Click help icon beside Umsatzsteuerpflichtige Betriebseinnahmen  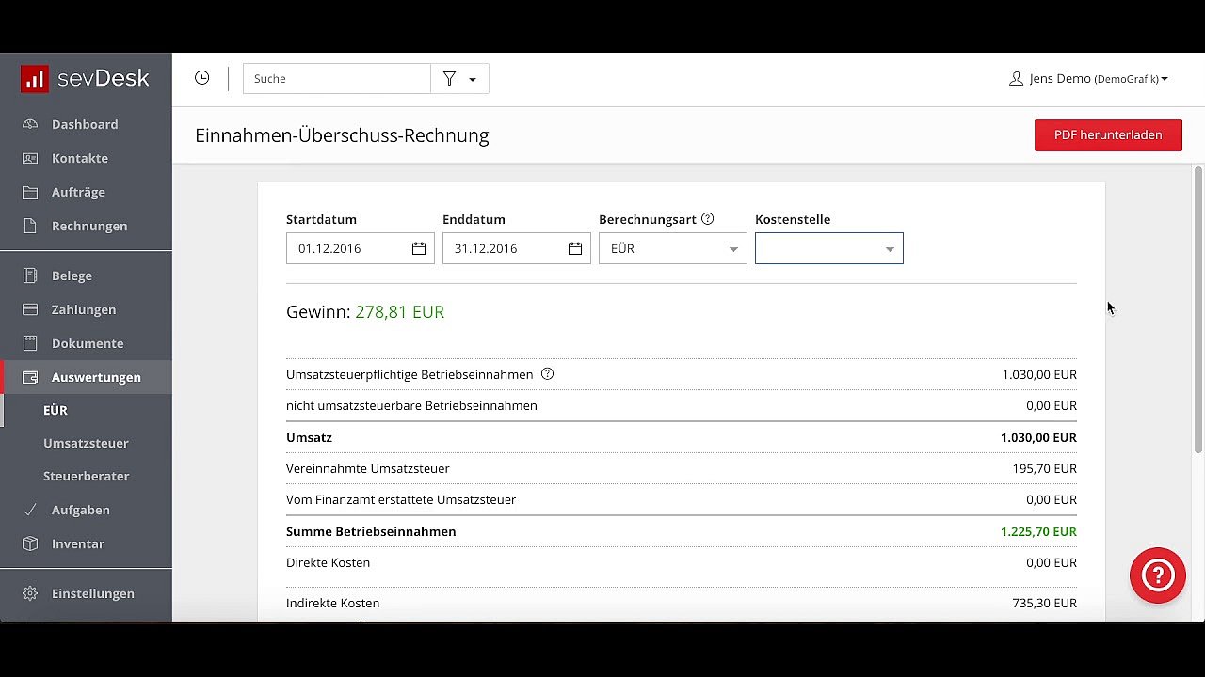coord(548,374)
